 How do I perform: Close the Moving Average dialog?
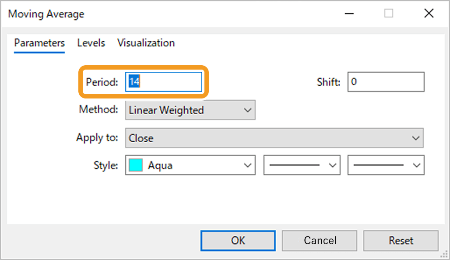(429, 14)
